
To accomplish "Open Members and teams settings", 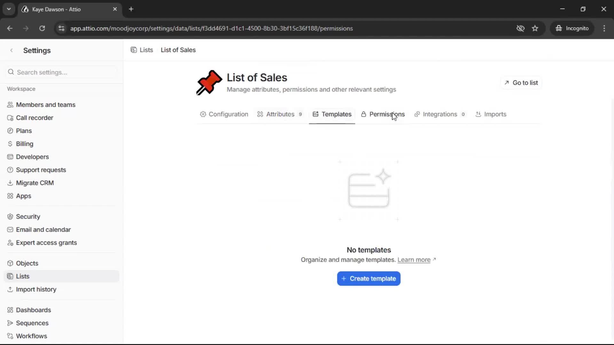I will [46, 104].
